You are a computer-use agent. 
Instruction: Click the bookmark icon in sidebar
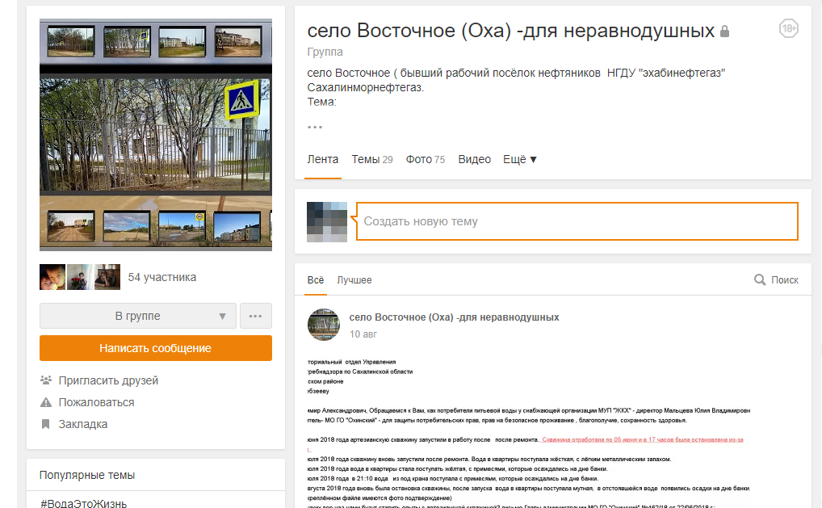click(x=46, y=424)
